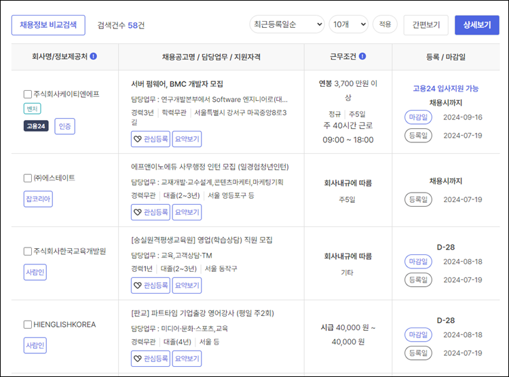Switch to 상세보기 view

click(x=477, y=25)
